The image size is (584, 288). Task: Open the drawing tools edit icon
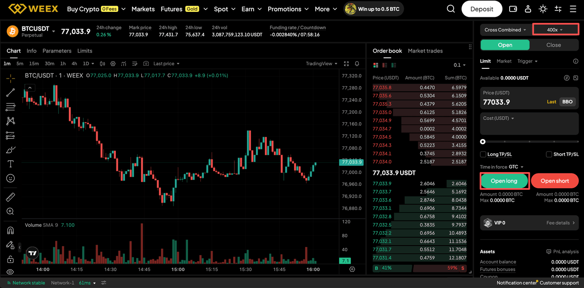coord(135,63)
